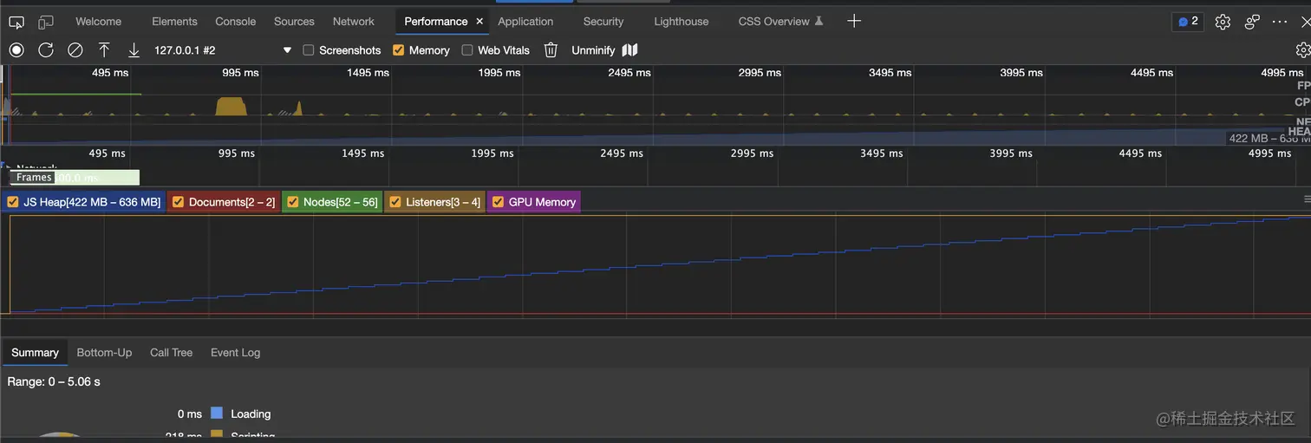Image resolution: width=1311 pixels, height=443 pixels.
Task: Clear the current performance recording
Action: (x=75, y=50)
